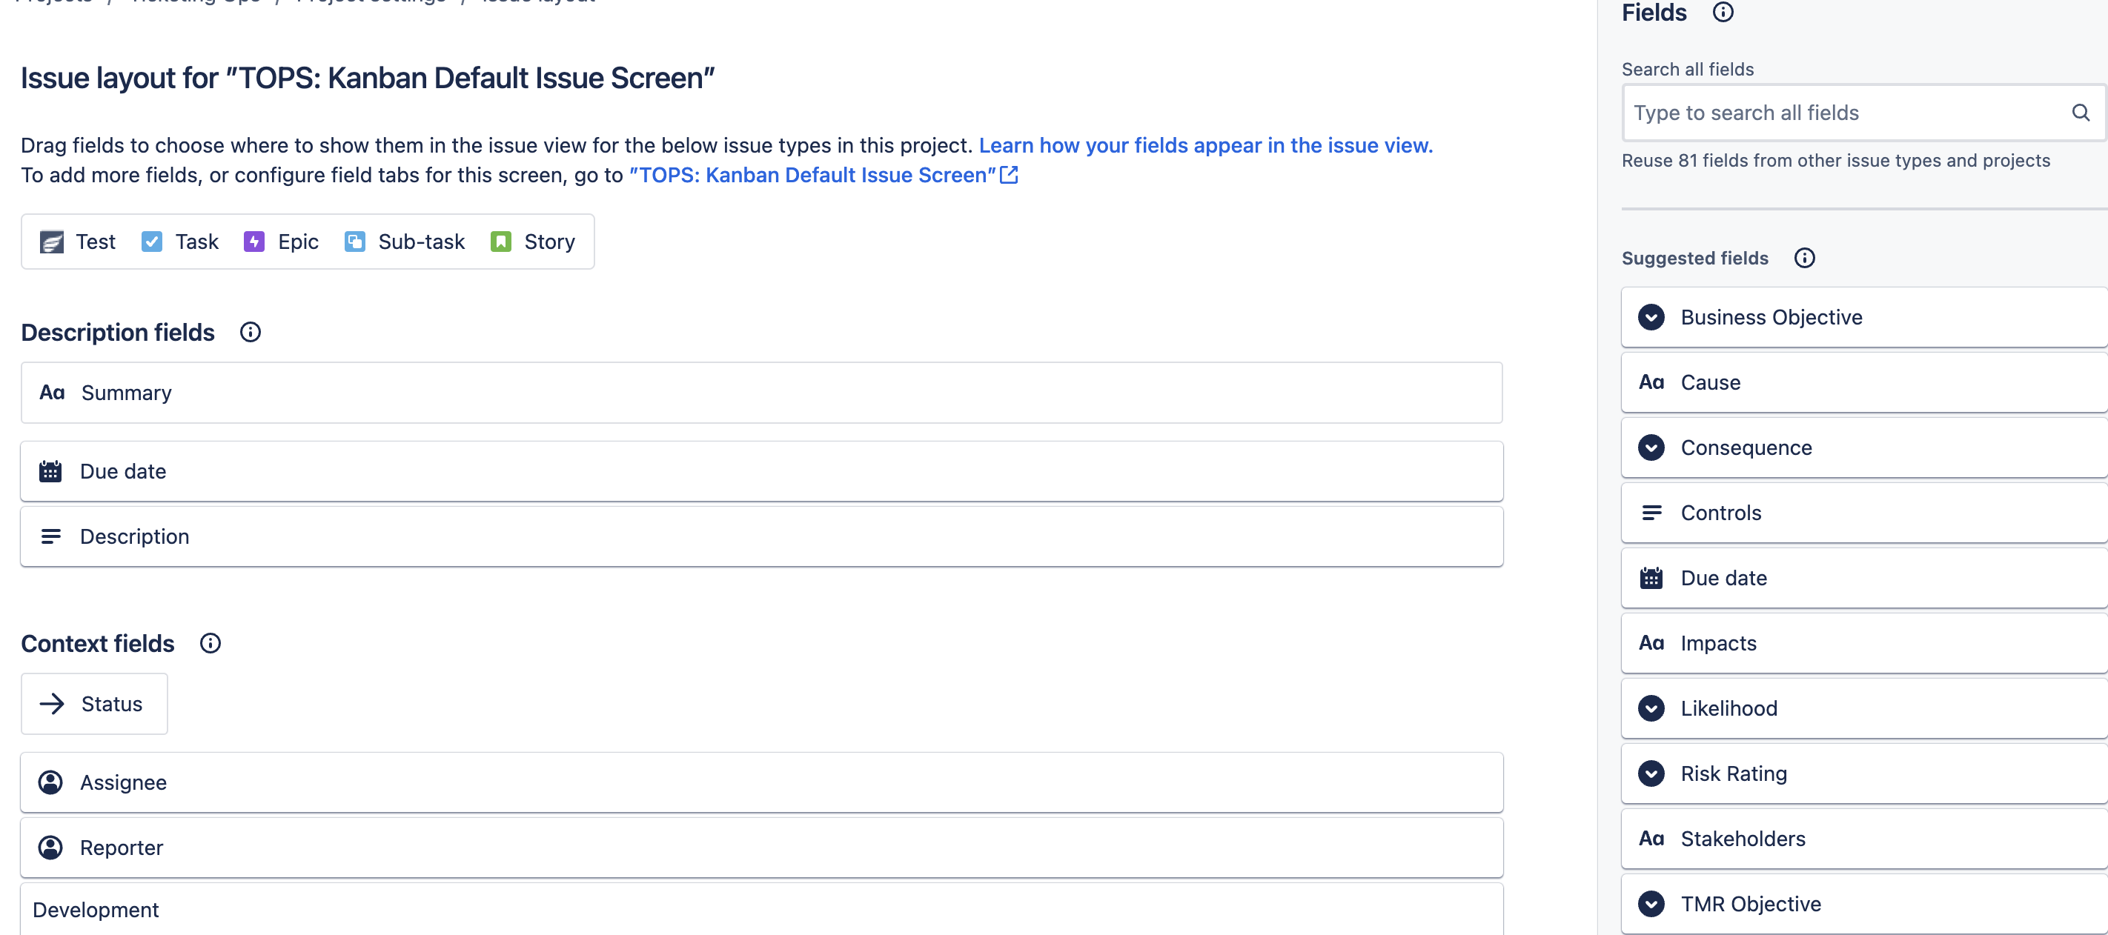Open the link about fields in issue view
Screen dimensions: 2108x935
[x=1206, y=144]
